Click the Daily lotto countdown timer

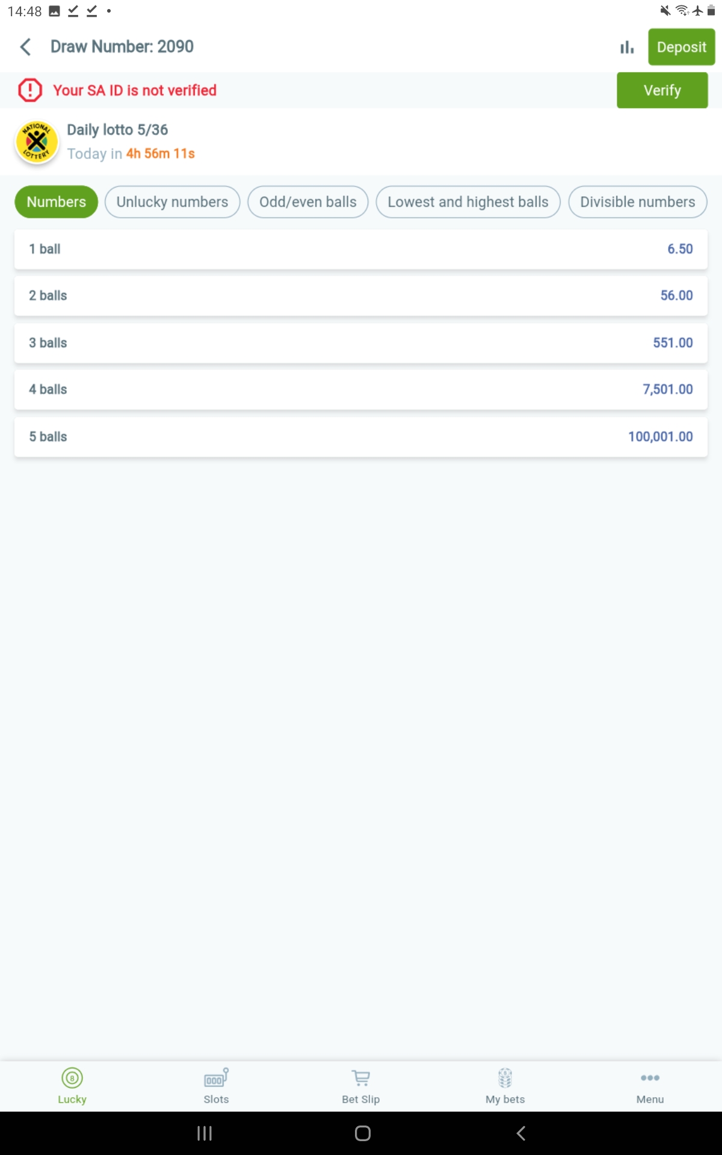pos(160,153)
